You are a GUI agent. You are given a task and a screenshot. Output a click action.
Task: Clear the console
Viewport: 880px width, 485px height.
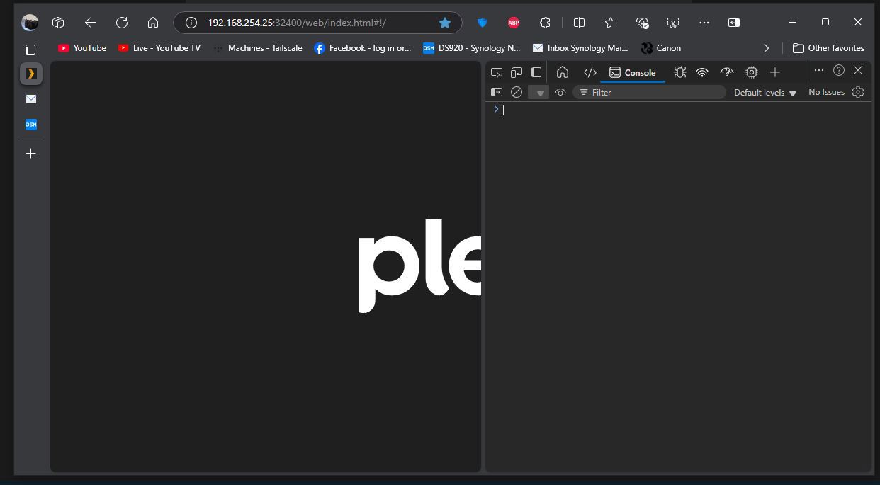tap(517, 92)
